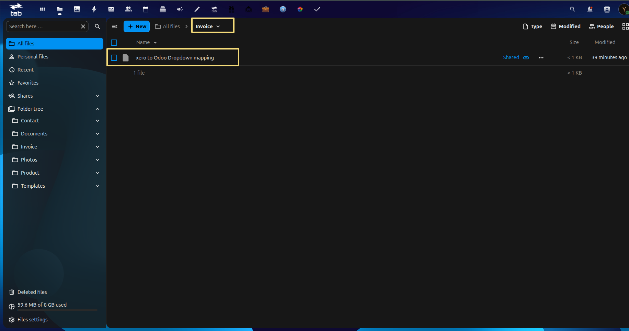Expand the Shares section chevron
The height and width of the screenshot is (331, 629).
(98, 96)
